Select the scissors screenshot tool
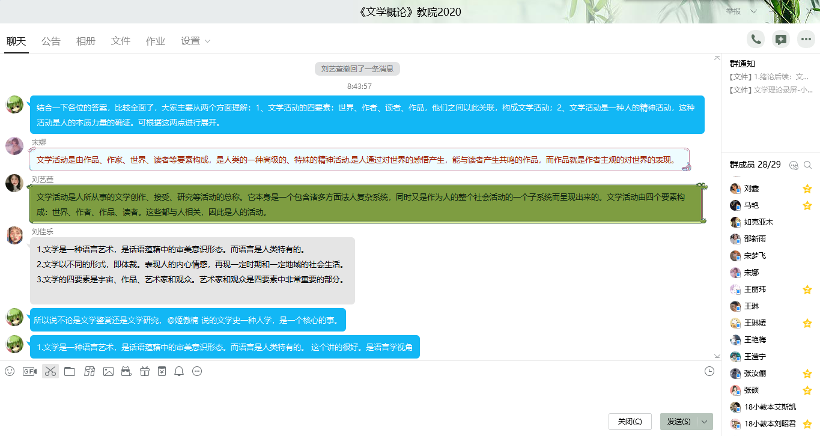 click(50, 372)
